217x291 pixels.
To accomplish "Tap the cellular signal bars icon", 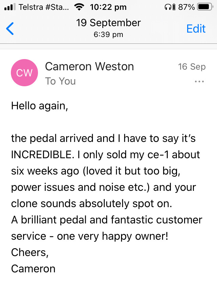I will click(x=11, y=7).
